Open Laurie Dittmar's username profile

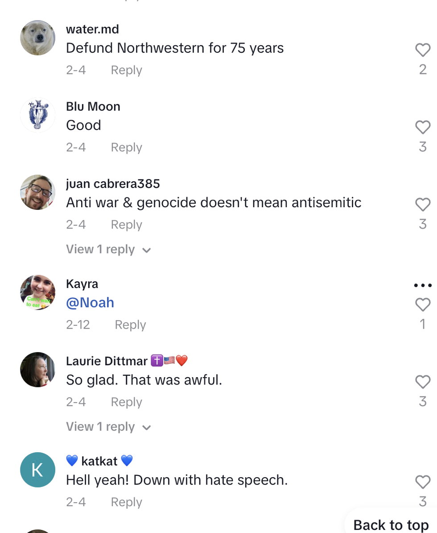point(107,361)
